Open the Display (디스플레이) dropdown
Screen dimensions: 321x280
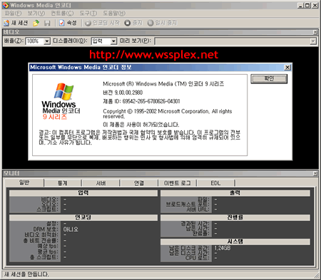pos(113,41)
